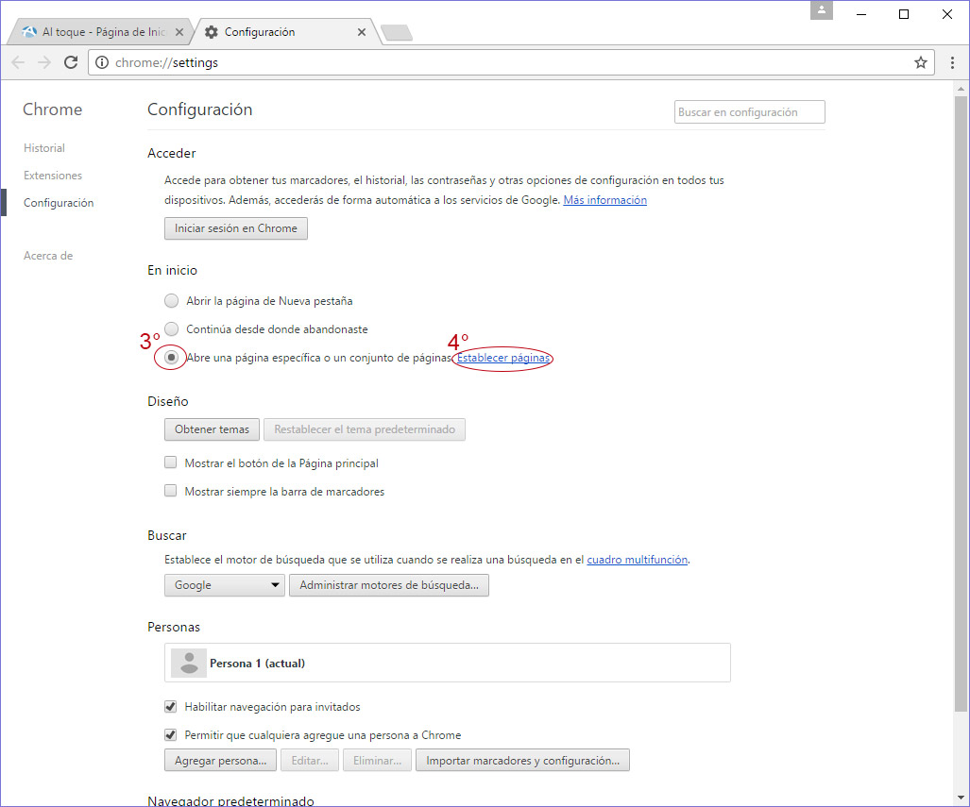This screenshot has width=970, height=807.
Task: Reload the current page
Action: click(x=71, y=62)
